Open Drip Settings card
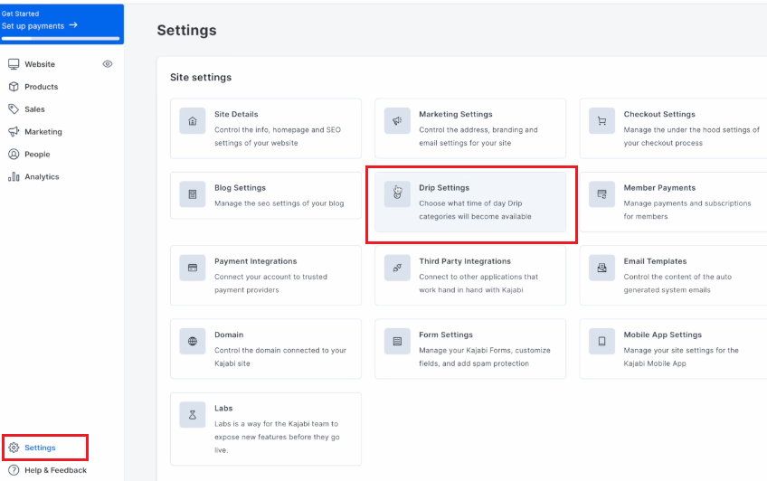 [470, 202]
